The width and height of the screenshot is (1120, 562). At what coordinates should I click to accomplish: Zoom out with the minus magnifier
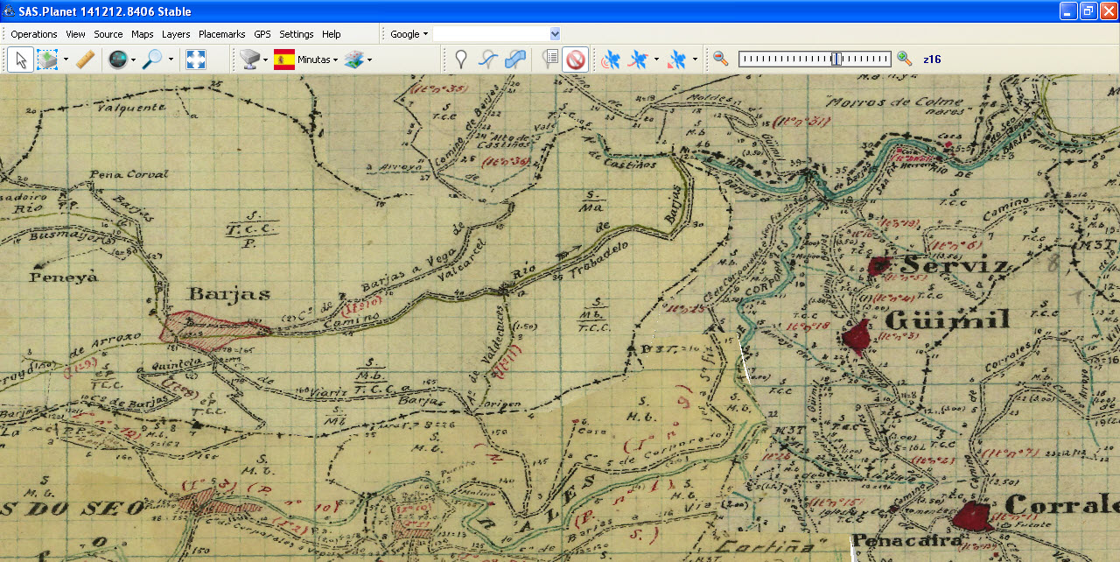pyautogui.click(x=720, y=59)
